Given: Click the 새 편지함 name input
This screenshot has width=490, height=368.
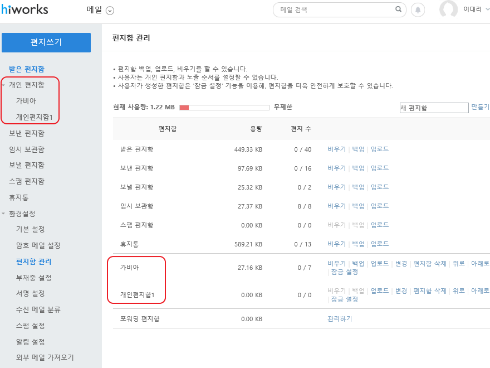Looking at the screenshot, I should tap(434, 108).
